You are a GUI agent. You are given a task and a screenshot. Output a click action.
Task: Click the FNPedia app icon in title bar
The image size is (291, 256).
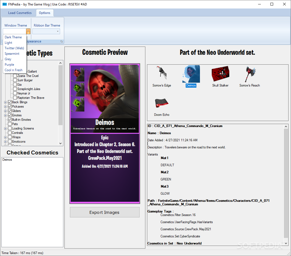point(4,4)
